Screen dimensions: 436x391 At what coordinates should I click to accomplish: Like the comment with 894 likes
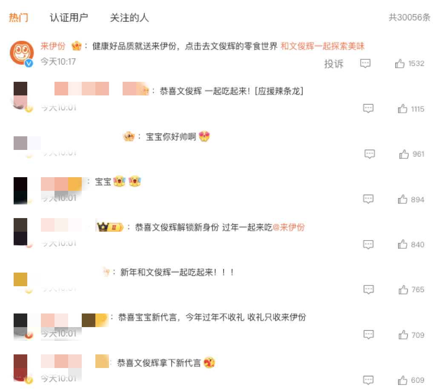pyautogui.click(x=402, y=199)
